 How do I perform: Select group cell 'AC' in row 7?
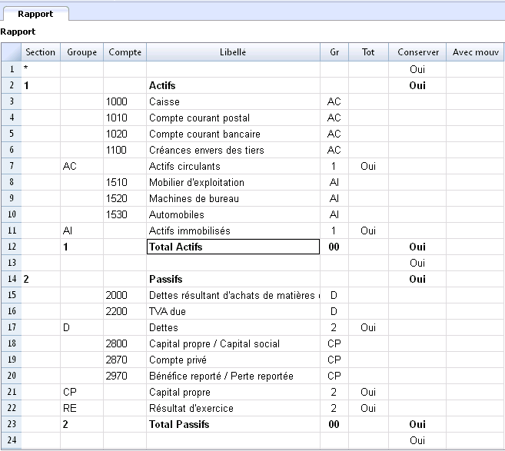[81, 166]
